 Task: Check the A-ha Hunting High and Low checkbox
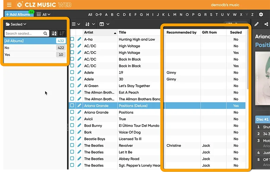tap(72, 39)
